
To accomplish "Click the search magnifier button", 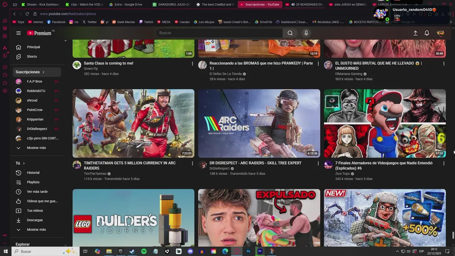I will pos(290,33).
